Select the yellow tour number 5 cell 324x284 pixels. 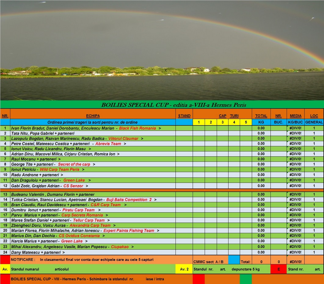[246, 122]
